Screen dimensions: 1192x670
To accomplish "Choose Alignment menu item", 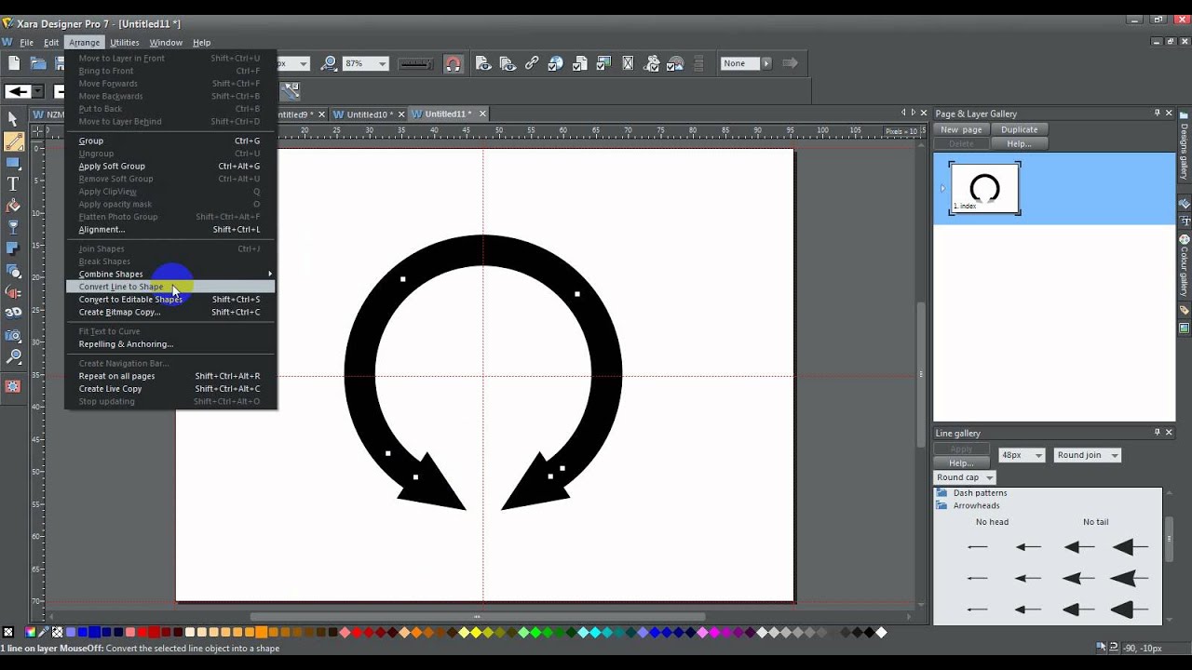I will [170, 229].
